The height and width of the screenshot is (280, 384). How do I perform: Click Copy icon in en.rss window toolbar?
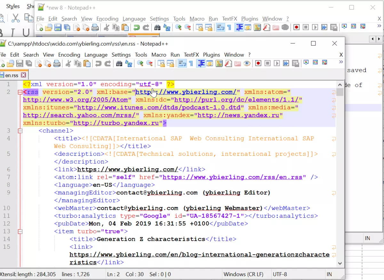coord(77,64)
